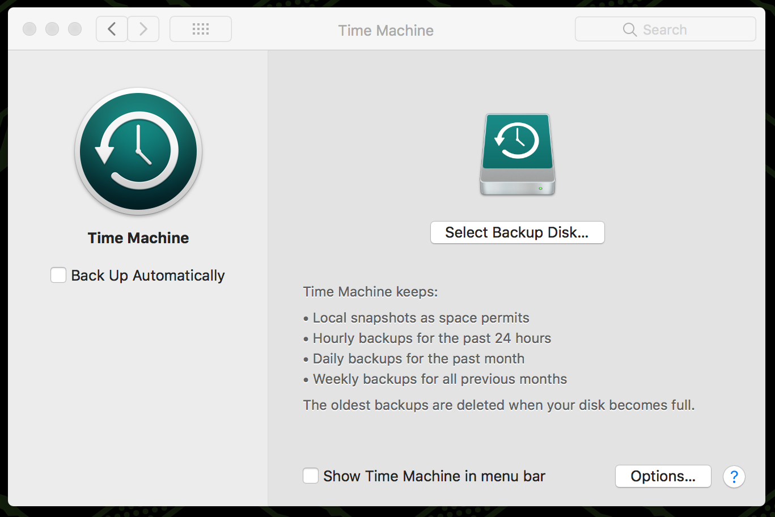Click the backup disk drive icon
775x517 pixels.
coord(518,155)
